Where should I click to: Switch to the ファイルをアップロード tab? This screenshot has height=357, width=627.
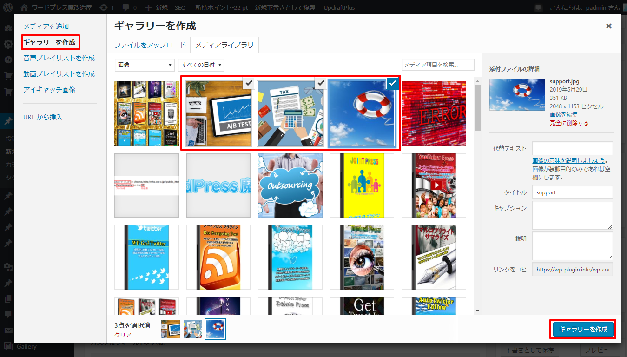tap(150, 45)
